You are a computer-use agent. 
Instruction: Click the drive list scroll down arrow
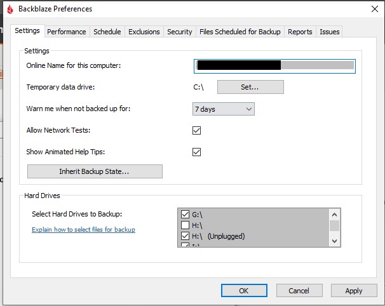(334, 241)
